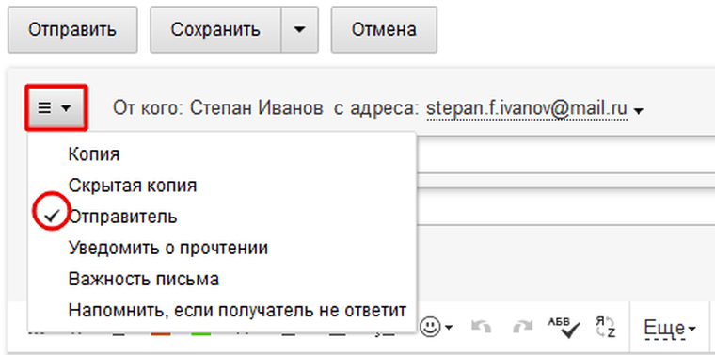Image resolution: width=715 pixels, height=355 pixels.
Task: Open the small arrow beside the smiley
Action: tap(449, 328)
